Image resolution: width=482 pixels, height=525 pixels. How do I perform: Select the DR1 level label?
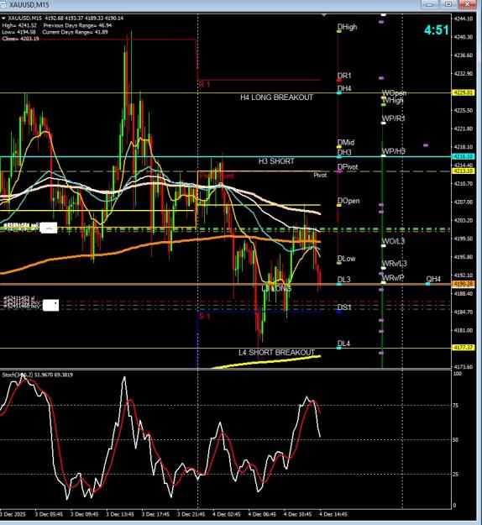click(344, 76)
